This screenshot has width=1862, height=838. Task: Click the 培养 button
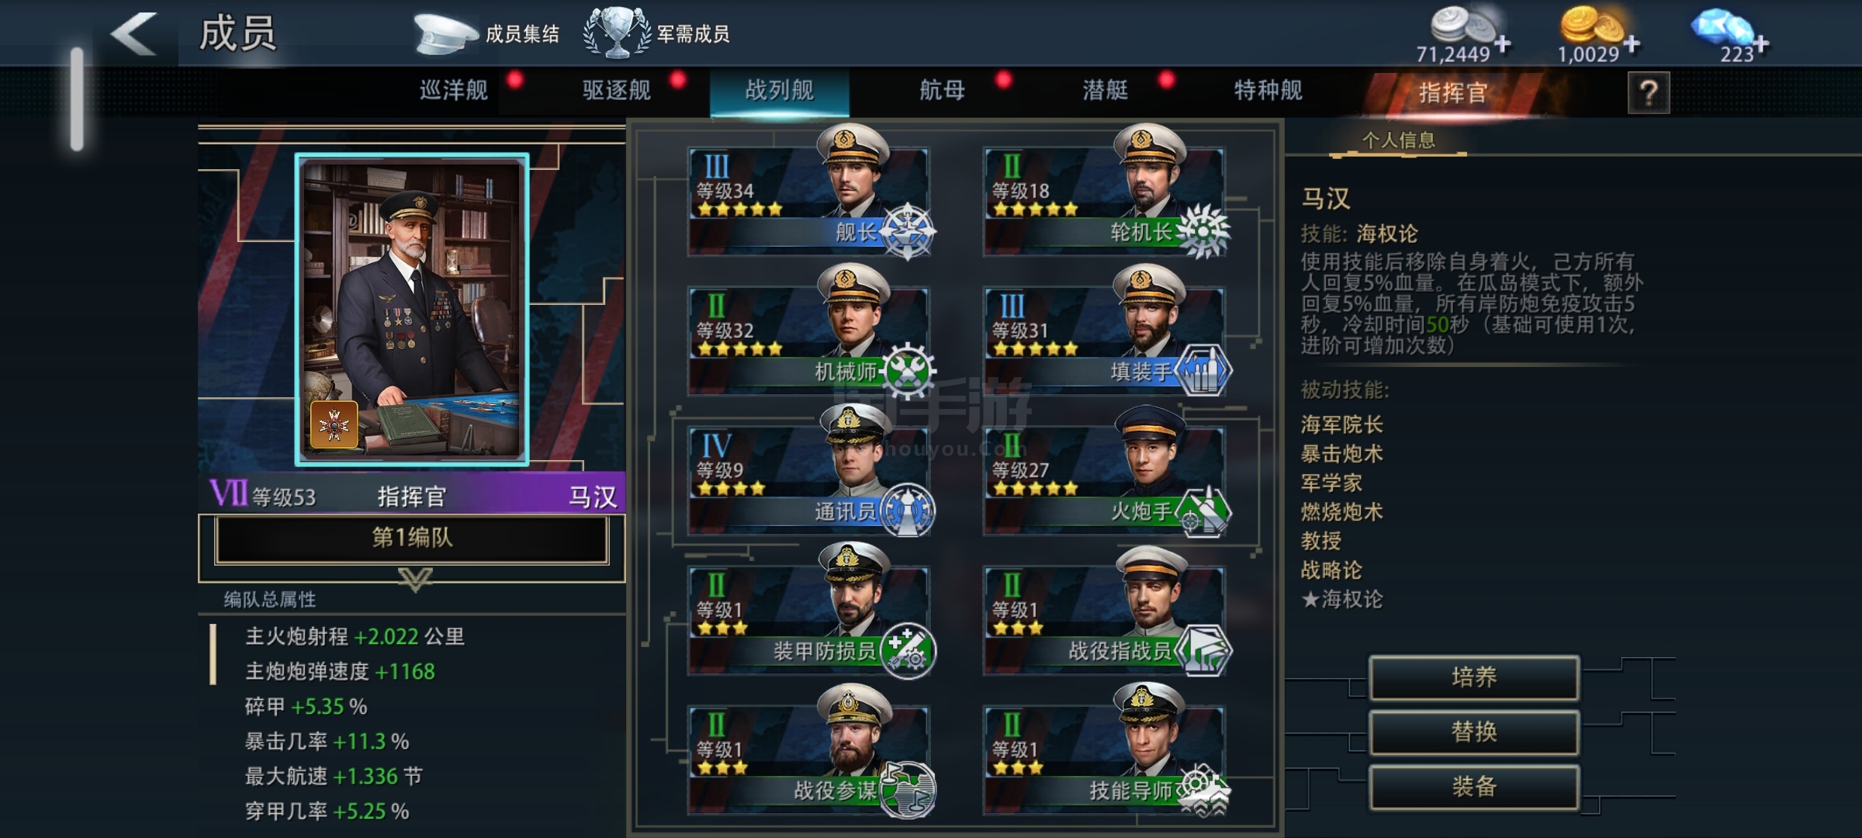pyautogui.click(x=1474, y=678)
